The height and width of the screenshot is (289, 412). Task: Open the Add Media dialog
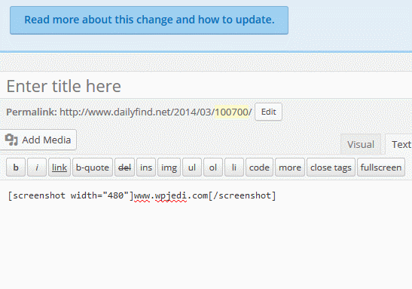38,140
